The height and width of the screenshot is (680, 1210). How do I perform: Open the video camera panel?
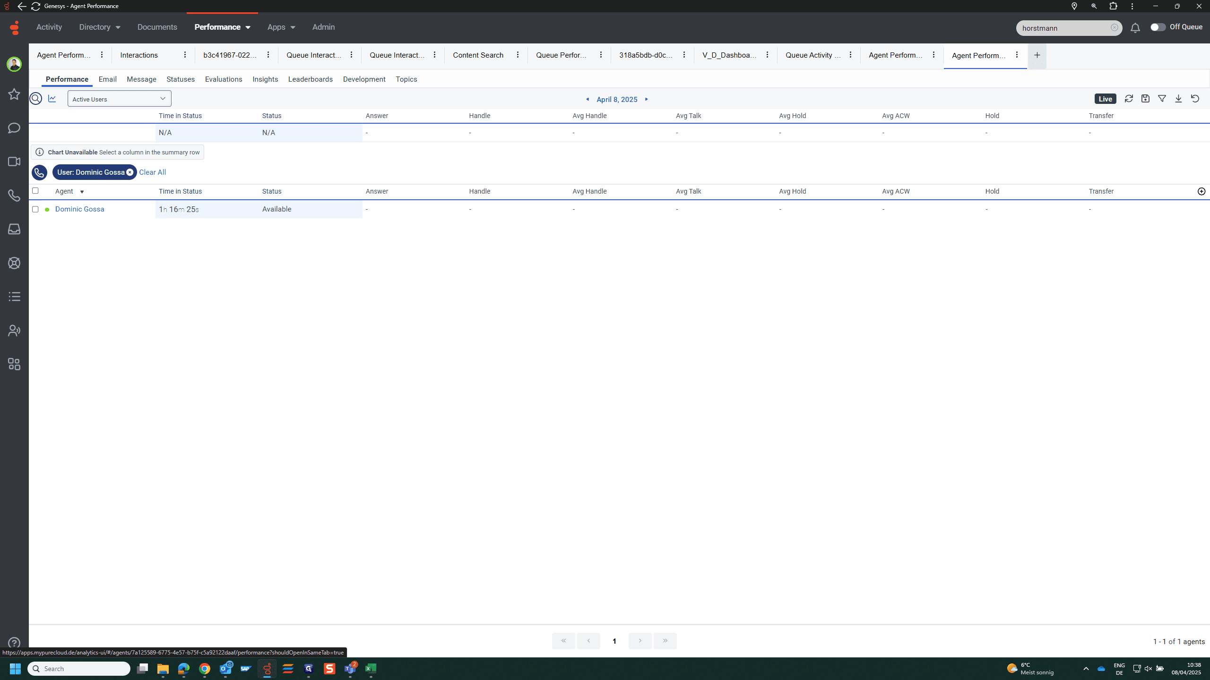pyautogui.click(x=14, y=161)
